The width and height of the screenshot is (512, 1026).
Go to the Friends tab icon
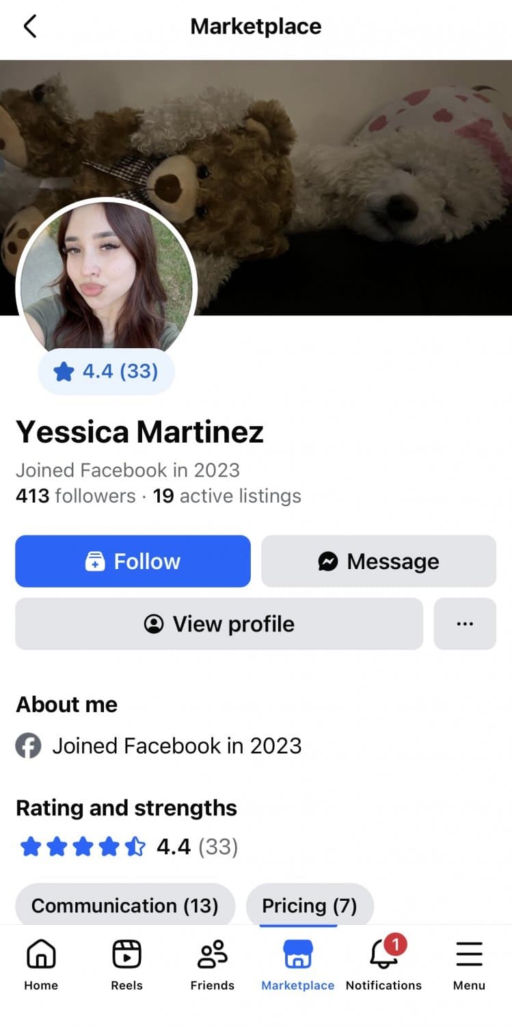tap(212, 953)
